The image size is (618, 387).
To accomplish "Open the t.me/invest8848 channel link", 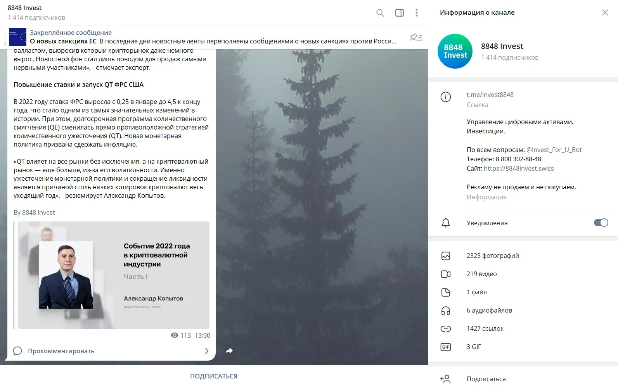I will [x=490, y=95].
